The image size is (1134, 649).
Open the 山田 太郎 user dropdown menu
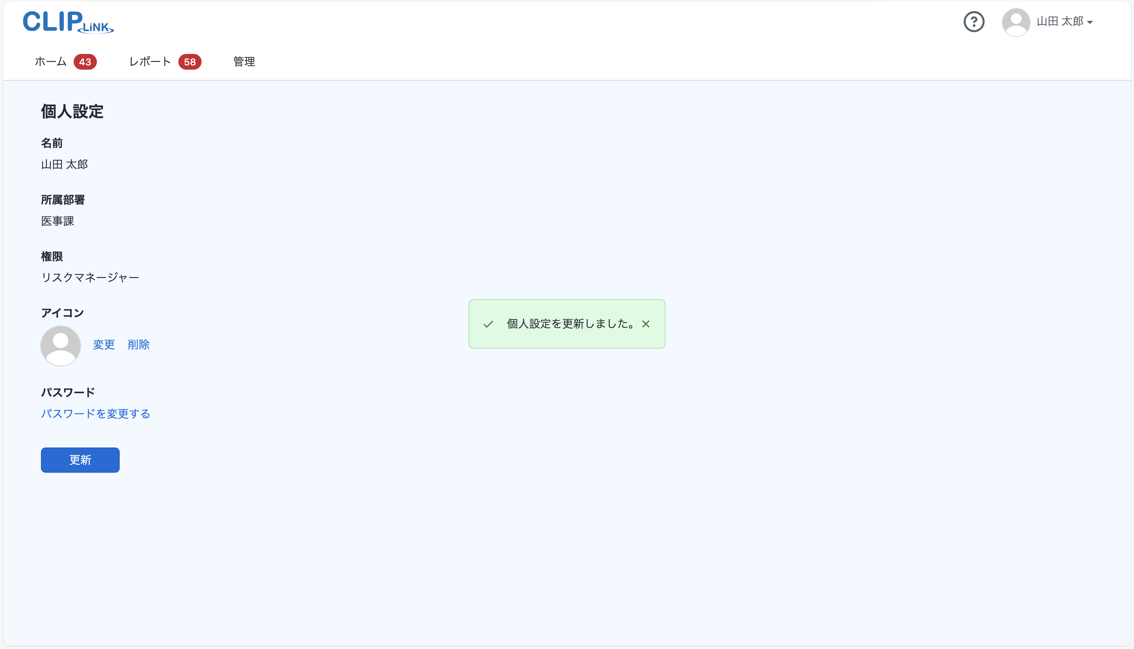tap(1060, 21)
